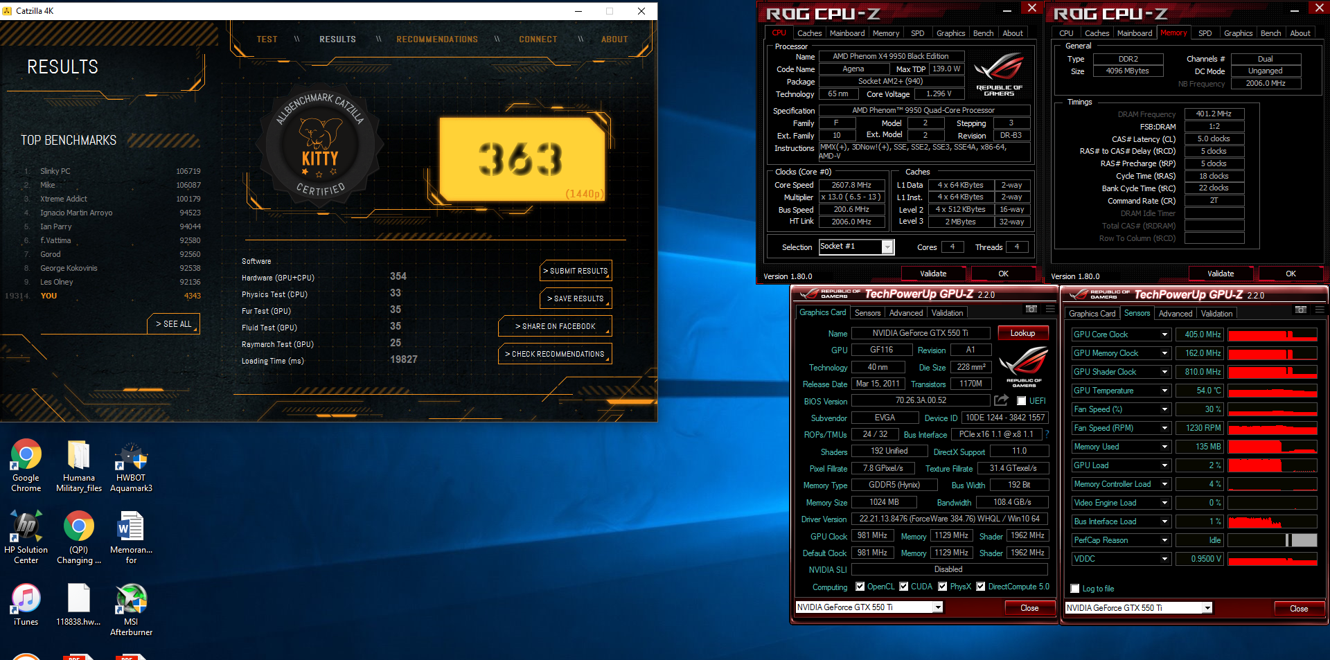Select the (QPI) Changing Chrome shortcut icon

tap(79, 537)
